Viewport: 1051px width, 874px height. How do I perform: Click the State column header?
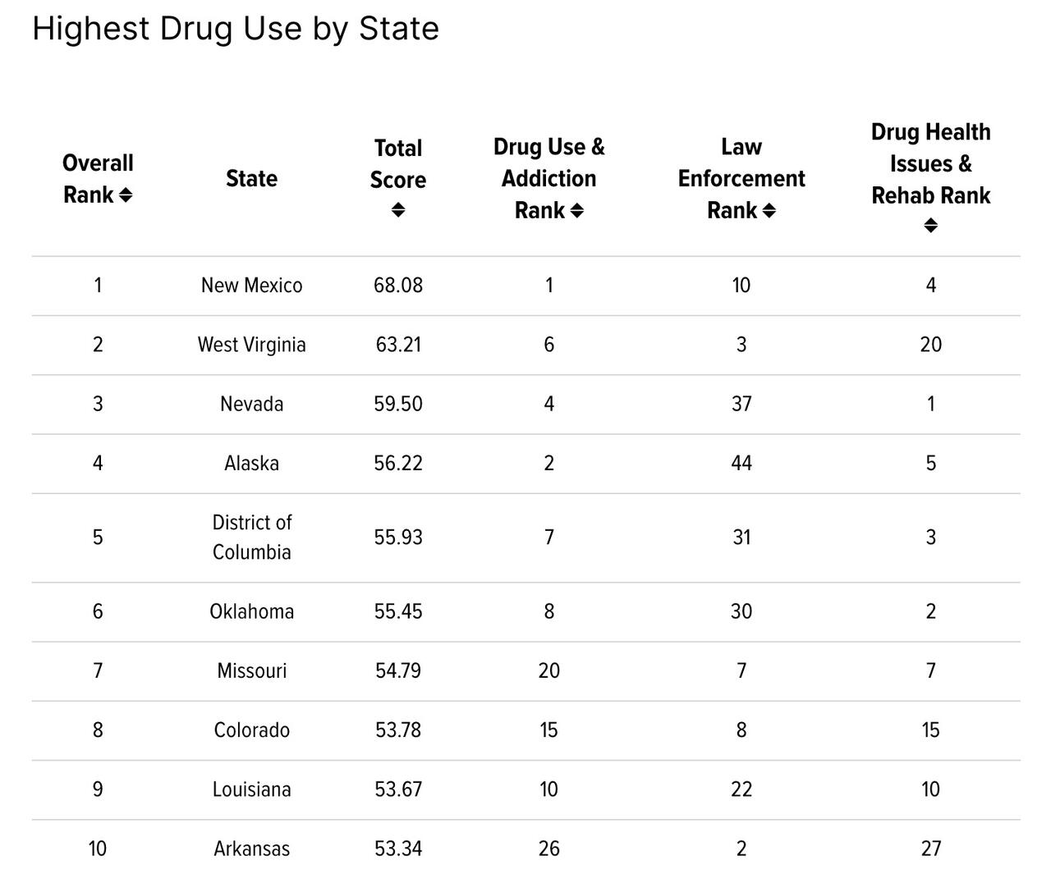click(251, 179)
